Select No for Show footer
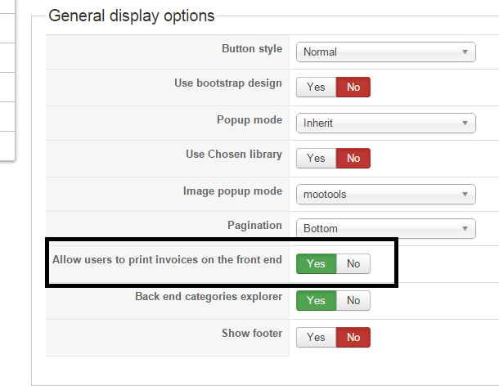Screen dimensions: 499x386 (x=353, y=337)
